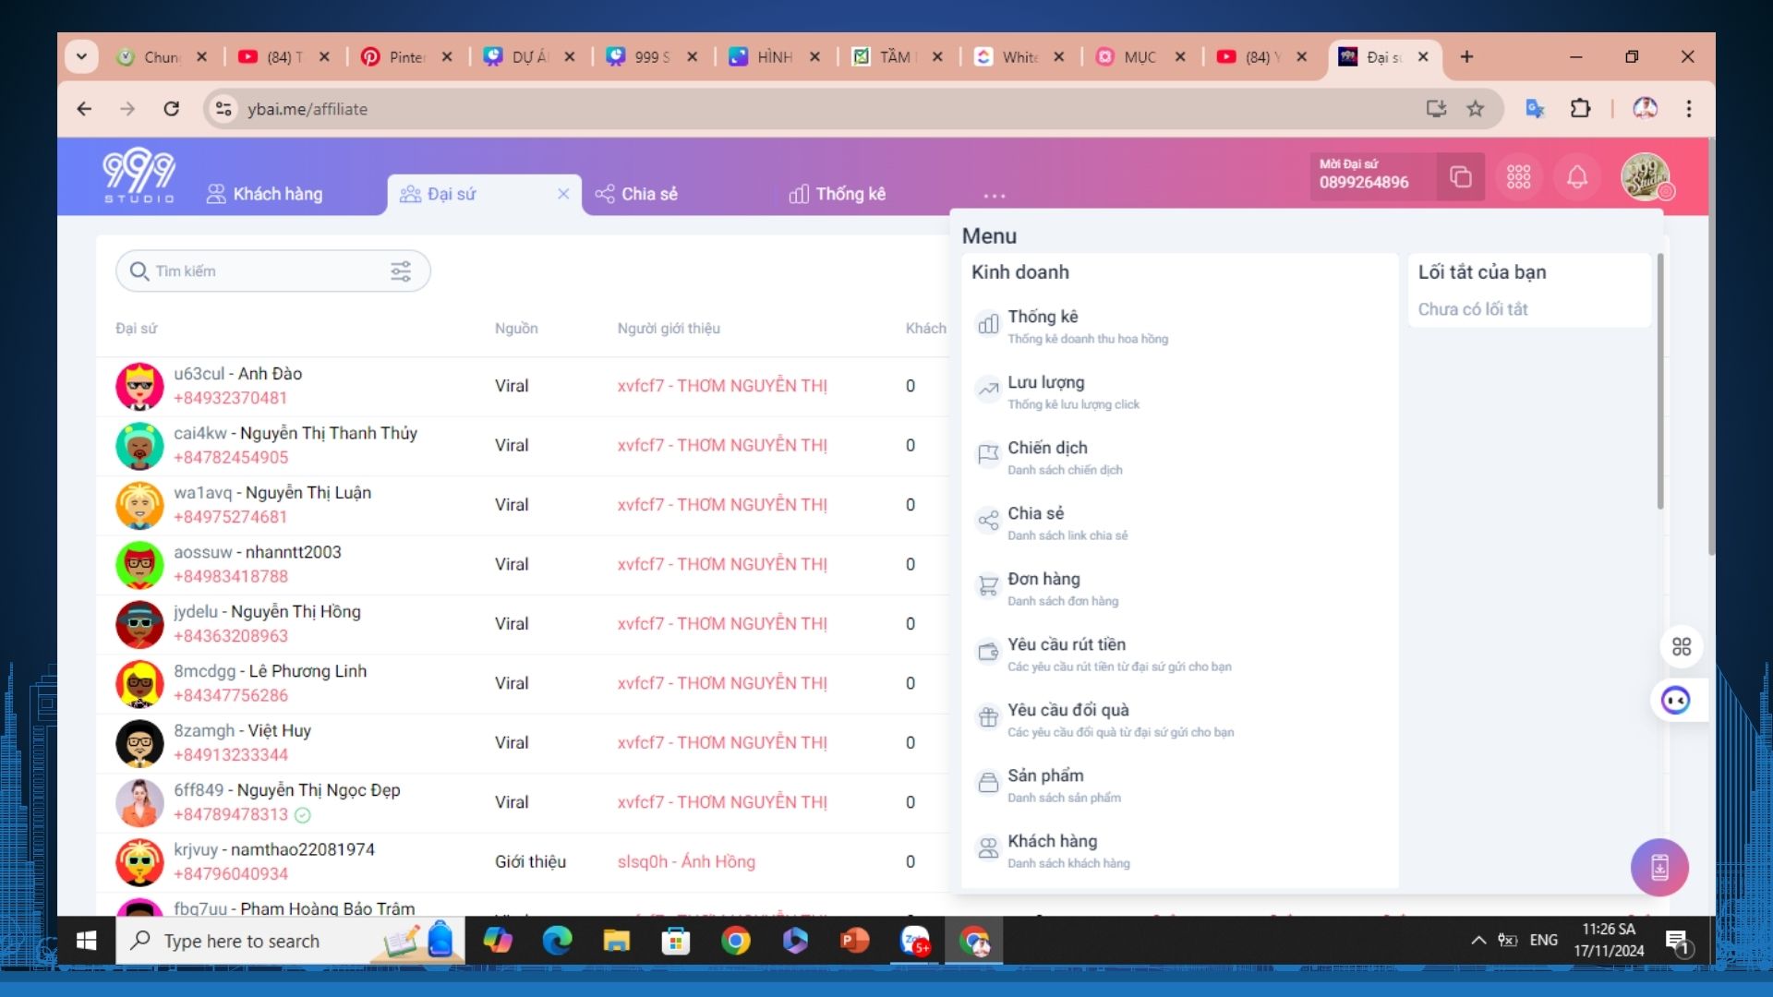
Task: Click the verified checkmark beside +84789478313
Action: [303, 815]
